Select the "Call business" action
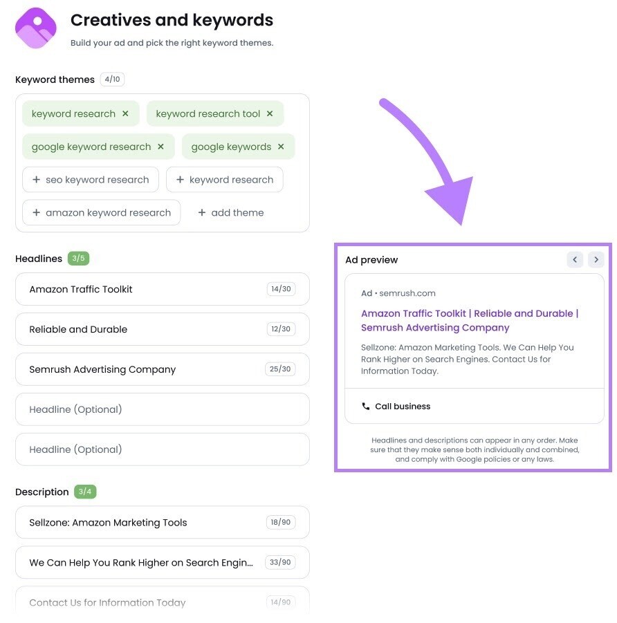617x623 pixels. (x=403, y=407)
